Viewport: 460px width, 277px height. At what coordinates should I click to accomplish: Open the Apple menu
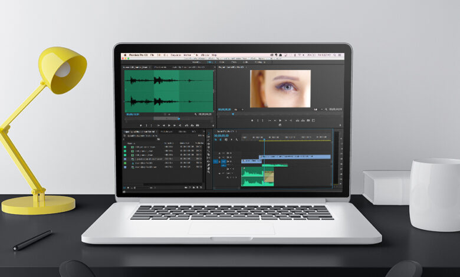[x=125, y=55]
